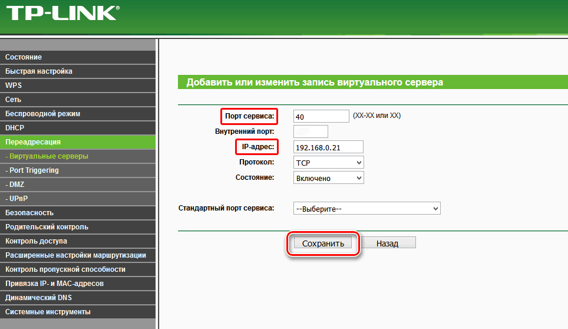Open the UPnP submenu item
The width and height of the screenshot is (568, 329).
coord(78,199)
